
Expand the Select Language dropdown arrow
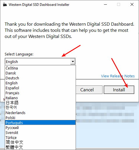pos(73,62)
